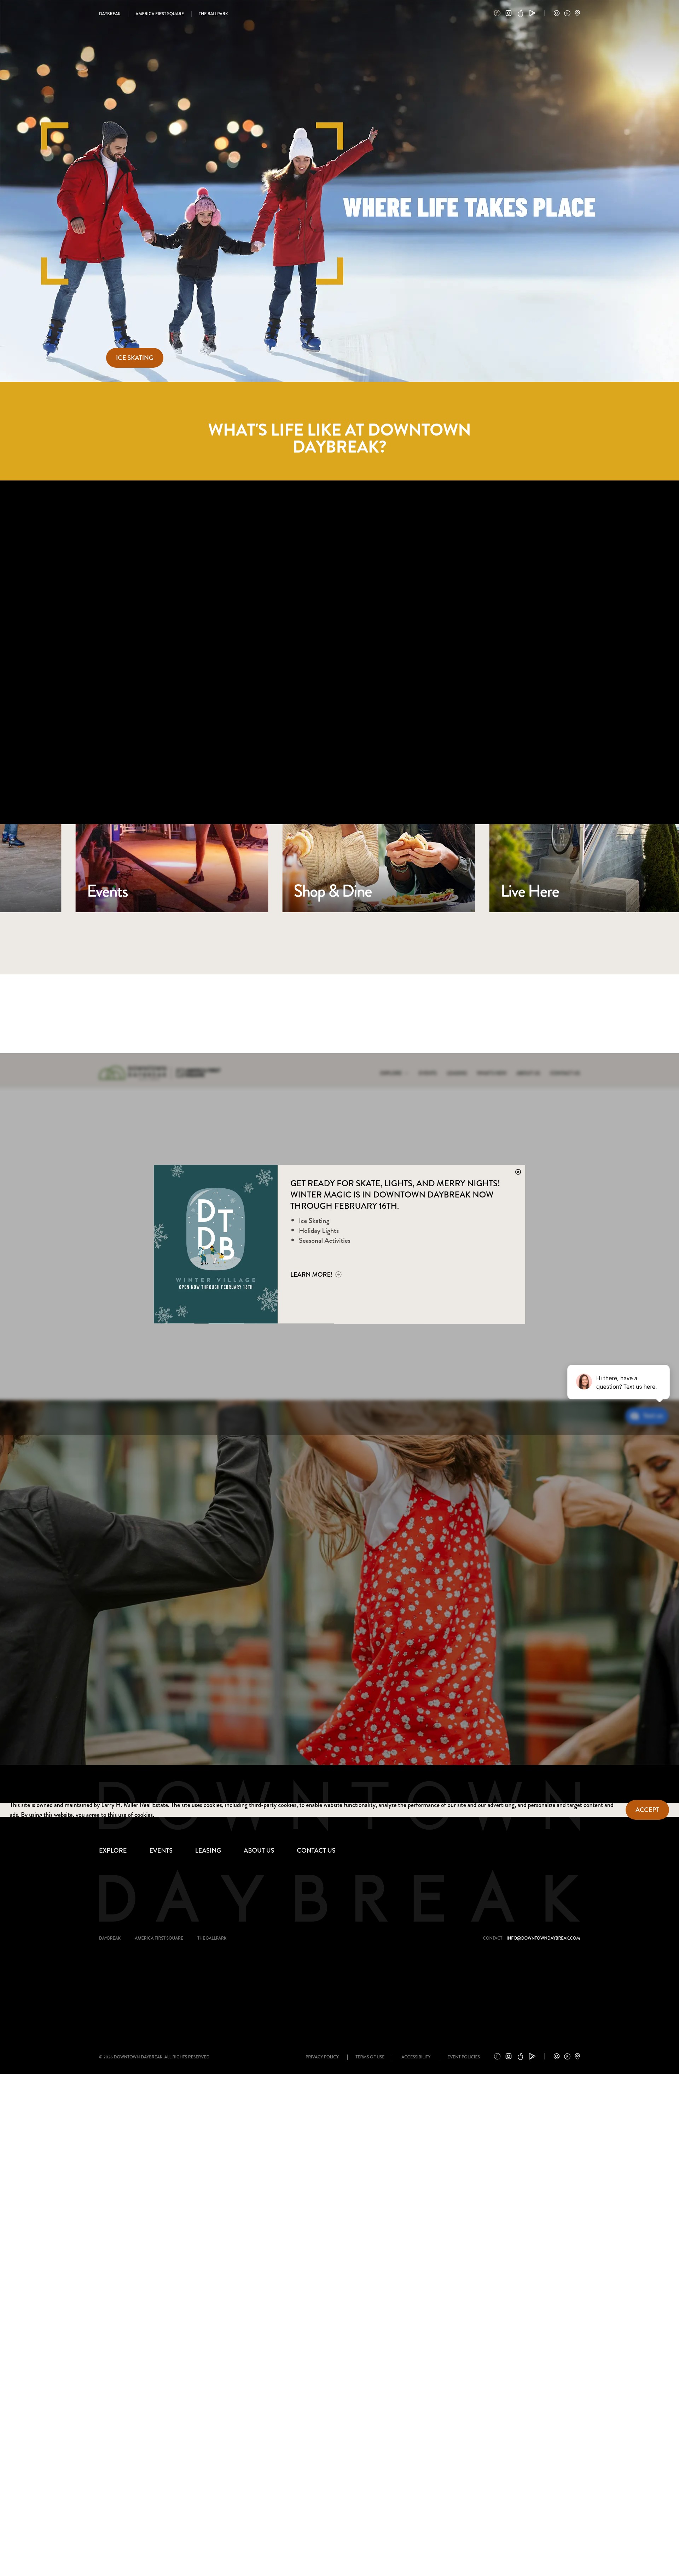Screen dimensions: 679x2576
Task: Click the chat agent avatar photo
Action: (x=584, y=1382)
